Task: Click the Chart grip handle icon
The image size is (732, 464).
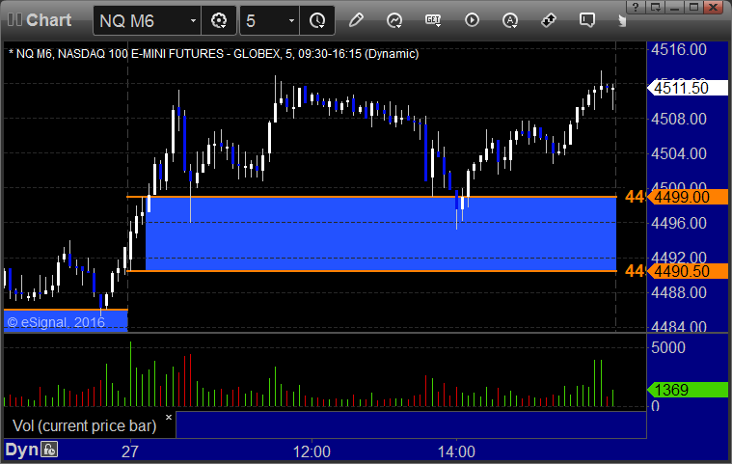Action: pyautogui.click(x=14, y=20)
